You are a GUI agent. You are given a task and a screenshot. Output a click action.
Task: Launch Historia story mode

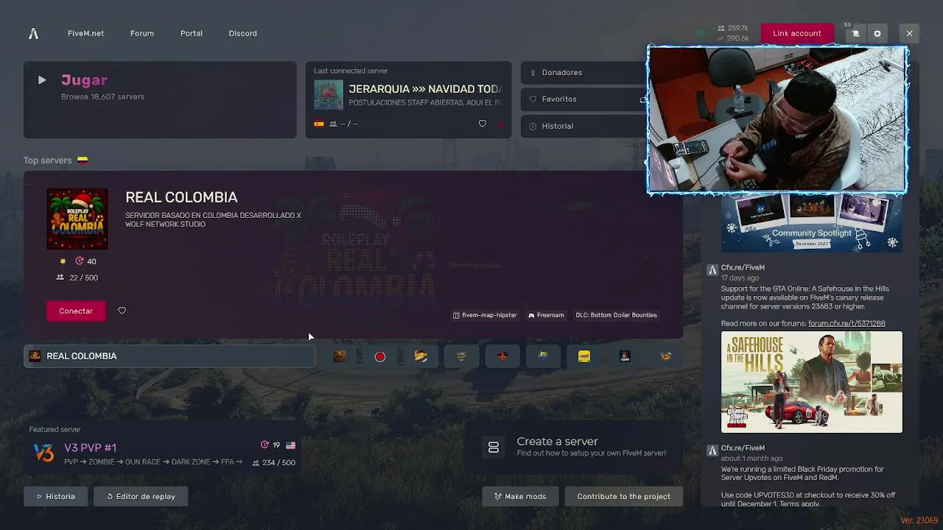(56, 496)
